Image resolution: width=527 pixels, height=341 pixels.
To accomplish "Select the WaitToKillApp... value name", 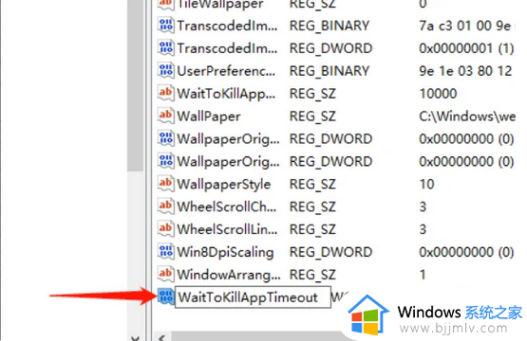I will pyautogui.click(x=226, y=94).
